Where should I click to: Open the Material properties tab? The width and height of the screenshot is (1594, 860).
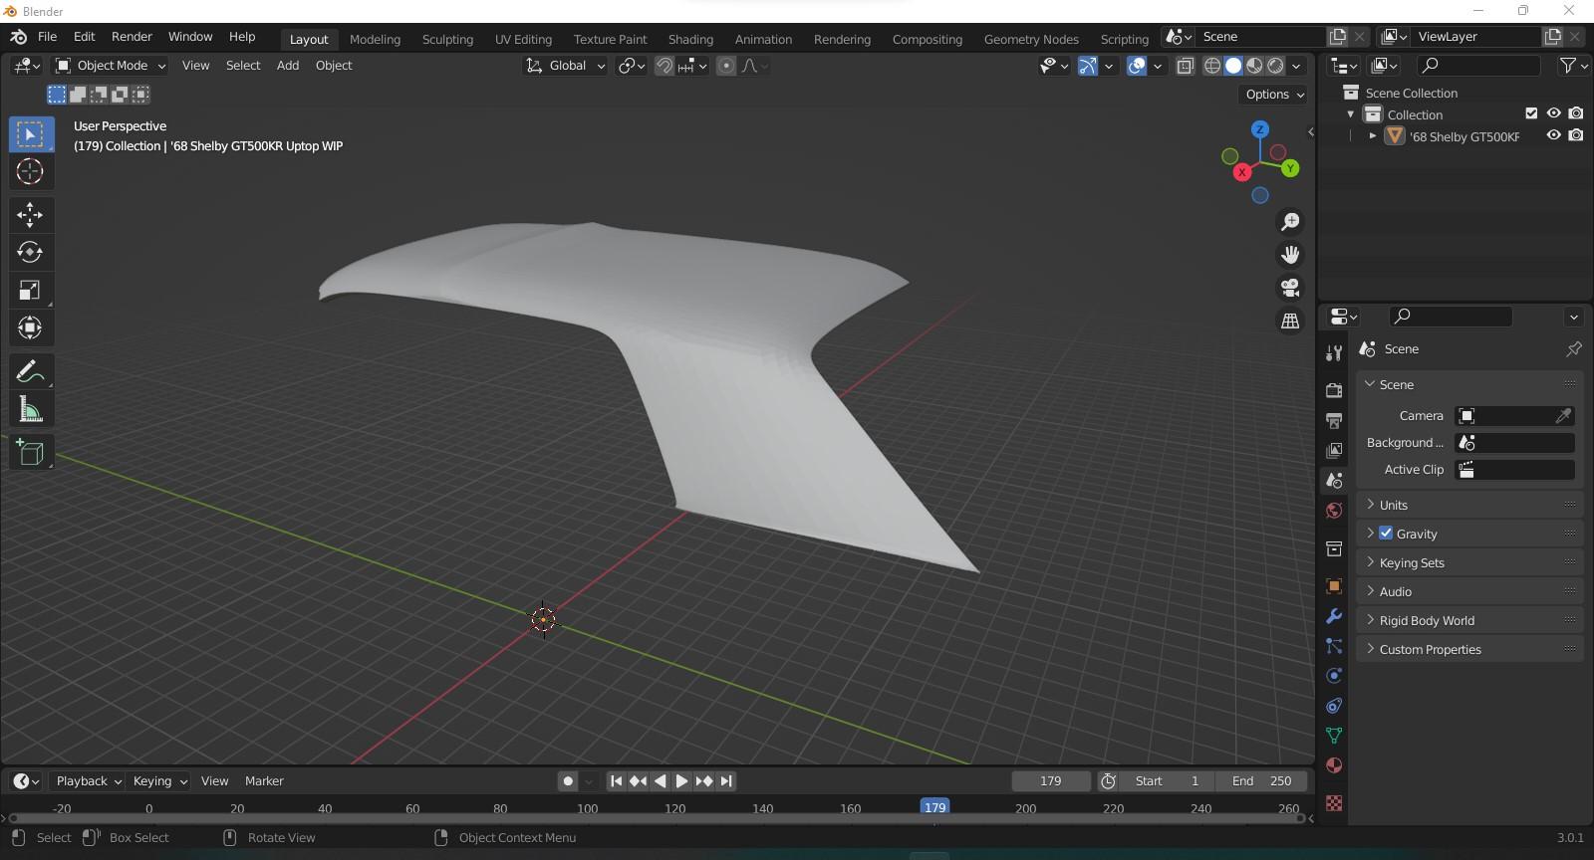(1334, 765)
